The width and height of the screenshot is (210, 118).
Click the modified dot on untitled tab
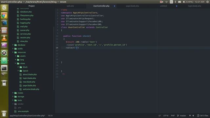coord(177,6)
